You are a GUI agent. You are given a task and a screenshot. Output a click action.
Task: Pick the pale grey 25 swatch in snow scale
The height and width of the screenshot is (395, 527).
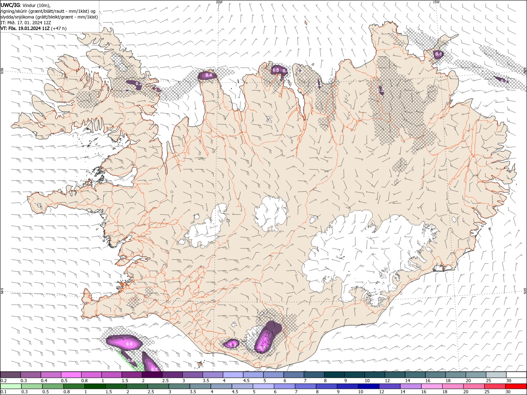tap(496, 375)
